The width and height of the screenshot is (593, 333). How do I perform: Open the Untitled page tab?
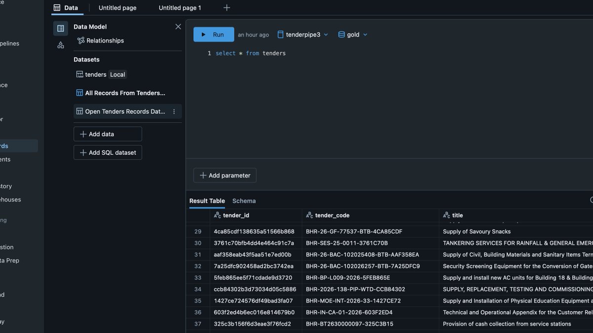tap(118, 8)
